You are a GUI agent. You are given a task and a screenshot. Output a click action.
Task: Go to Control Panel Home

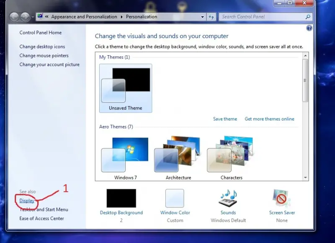40,33
